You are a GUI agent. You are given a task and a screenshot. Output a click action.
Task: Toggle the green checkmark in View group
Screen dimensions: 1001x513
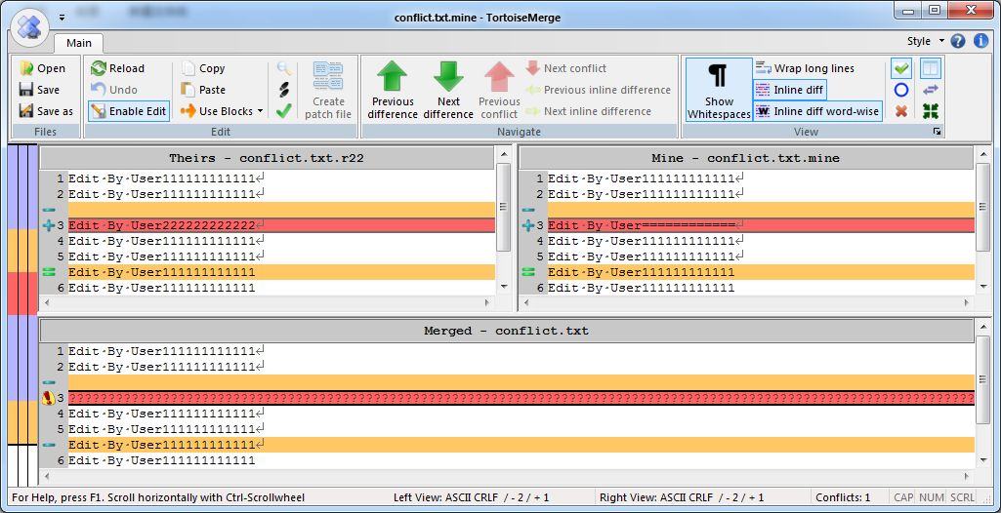[900, 68]
